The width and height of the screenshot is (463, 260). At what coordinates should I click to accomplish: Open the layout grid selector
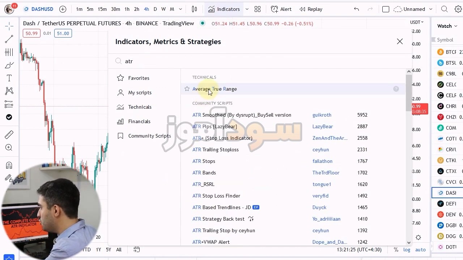click(x=258, y=9)
